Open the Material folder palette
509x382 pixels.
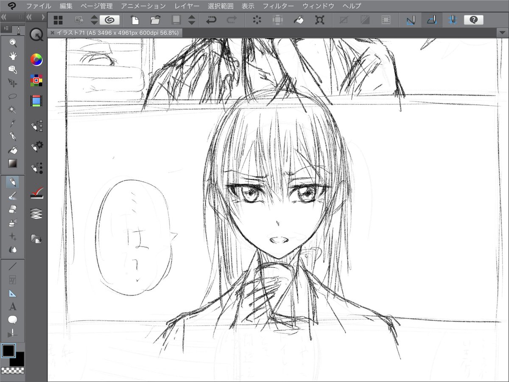(x=36, y=239)
